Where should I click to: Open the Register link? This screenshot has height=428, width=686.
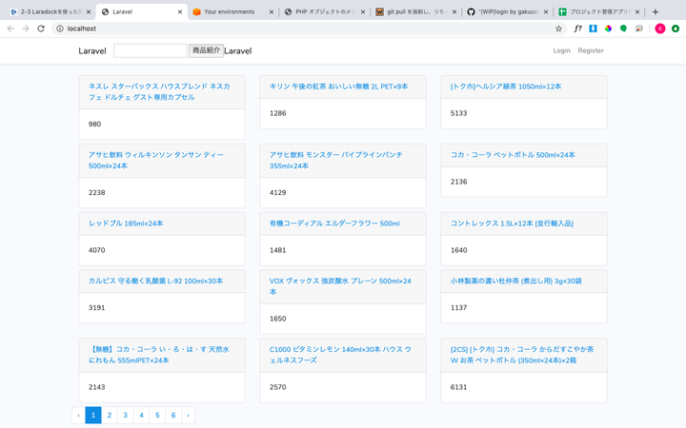(591, 50)
